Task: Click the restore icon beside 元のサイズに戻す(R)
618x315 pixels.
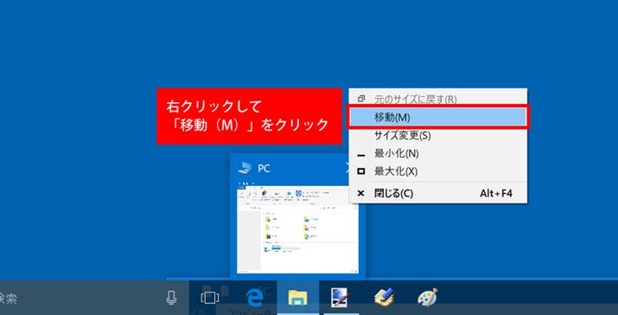Action: [360, 99]
